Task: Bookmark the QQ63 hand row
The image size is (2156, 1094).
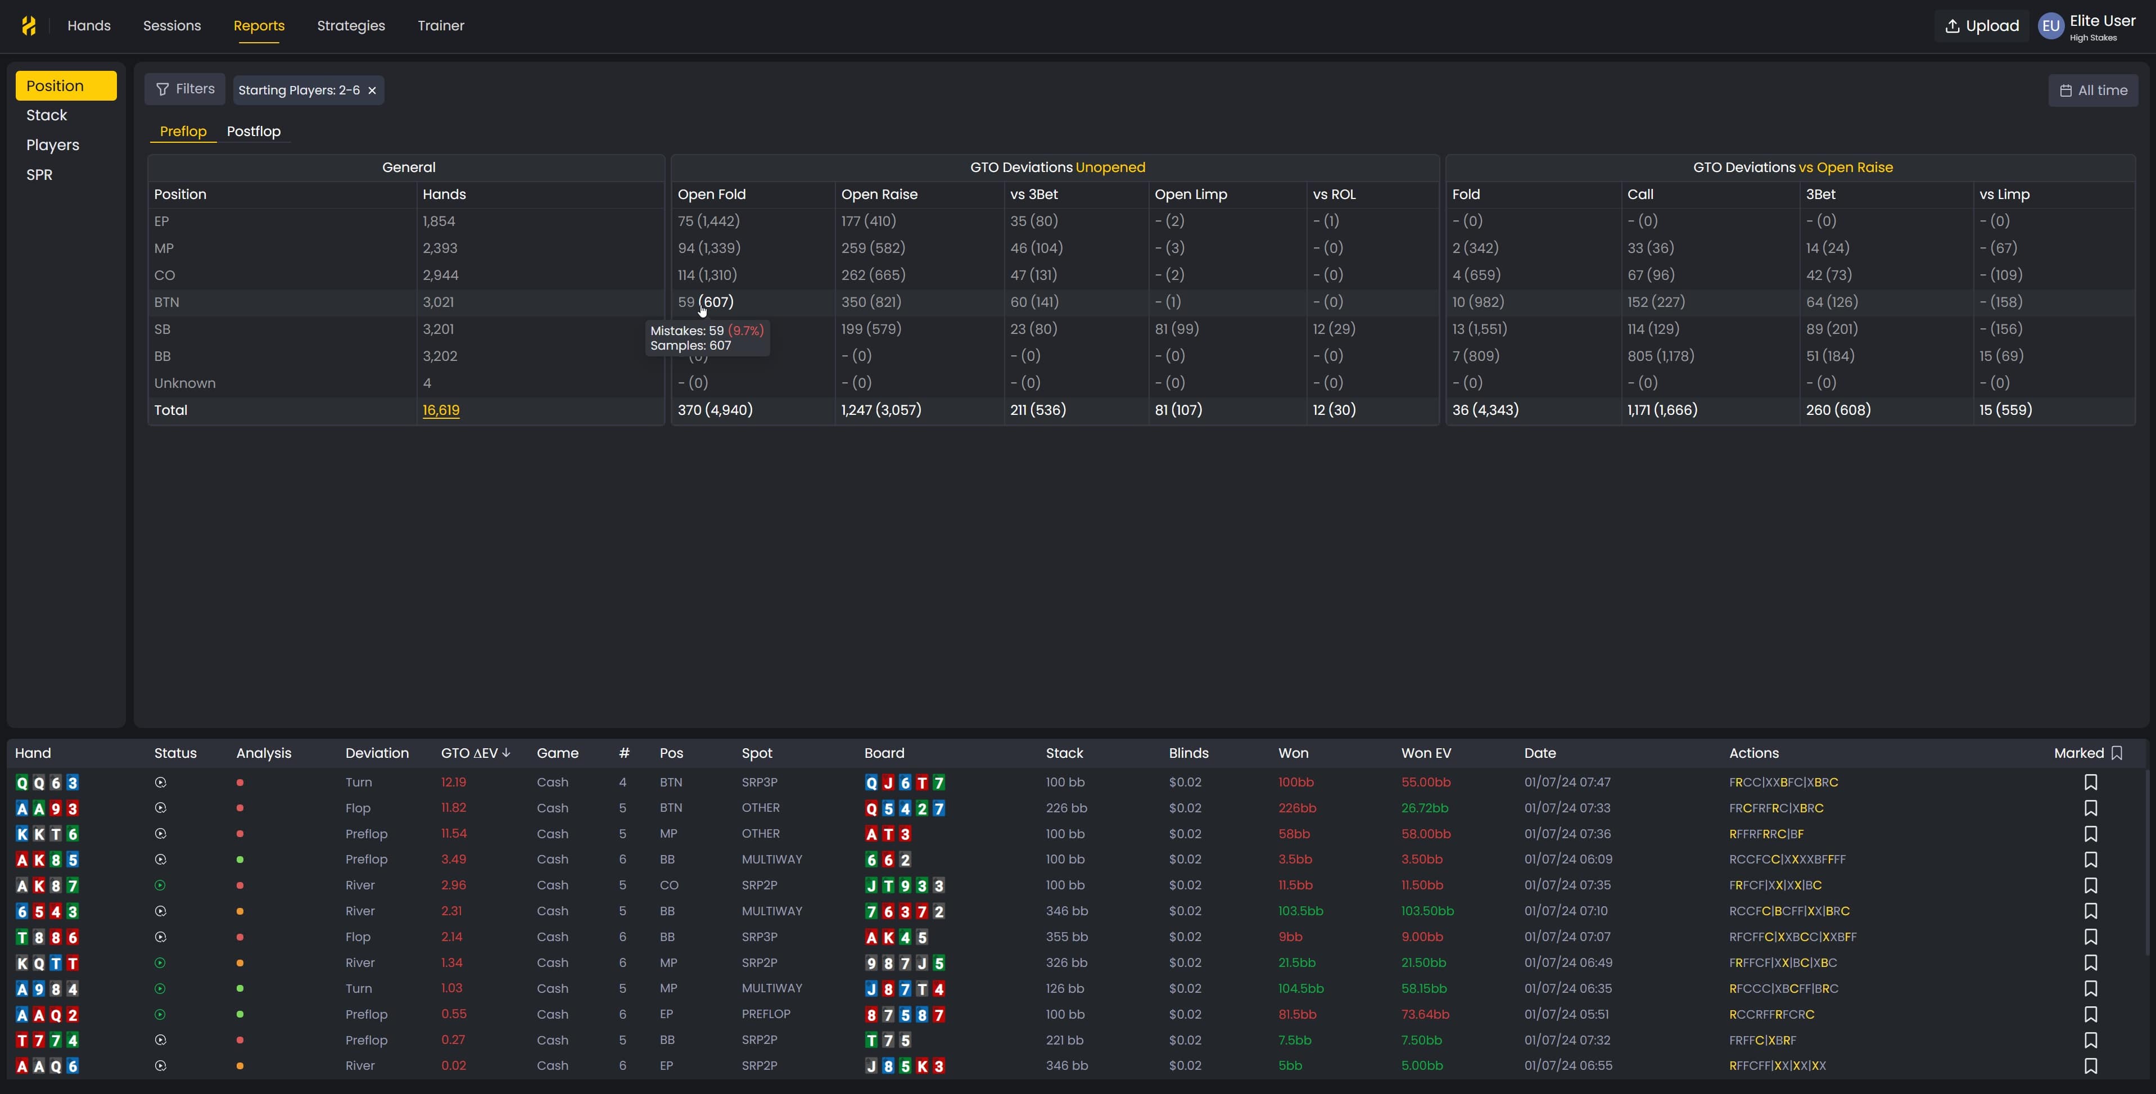Action: pyautogui.click(x=2090, y=783)
